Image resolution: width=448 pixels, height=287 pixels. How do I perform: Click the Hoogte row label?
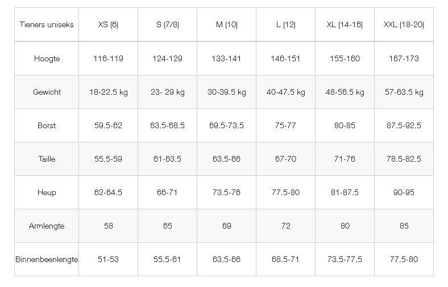click(x=47, y=59)
